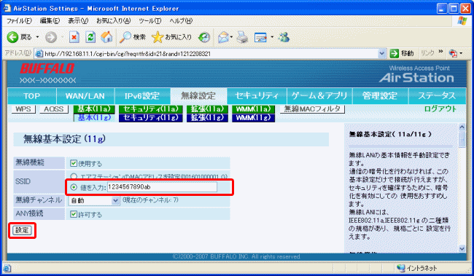Go to Home page icon
474x276 pixels.
point(106,37)
